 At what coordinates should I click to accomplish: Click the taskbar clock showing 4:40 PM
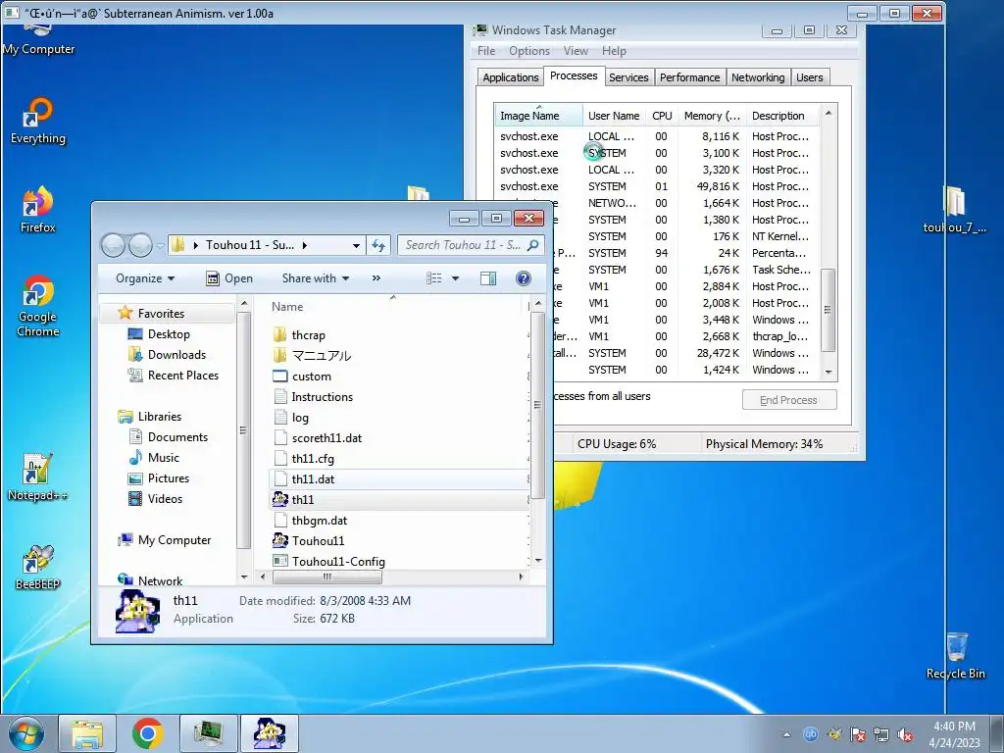(x=954, y=734)
